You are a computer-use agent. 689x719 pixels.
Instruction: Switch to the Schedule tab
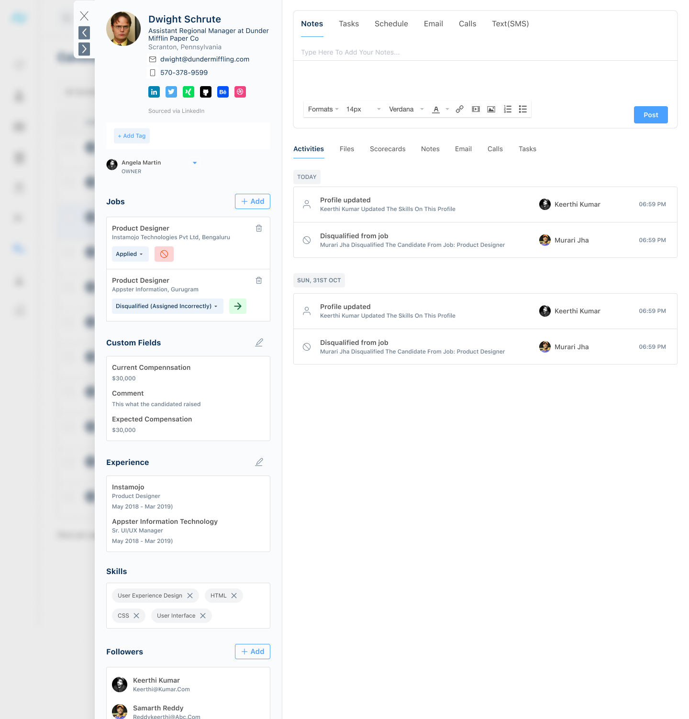coord(391,24)
